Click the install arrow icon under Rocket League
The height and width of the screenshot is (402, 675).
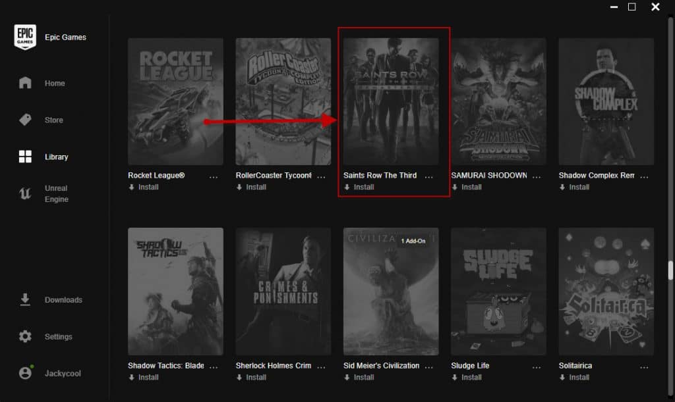coord(131,187)
